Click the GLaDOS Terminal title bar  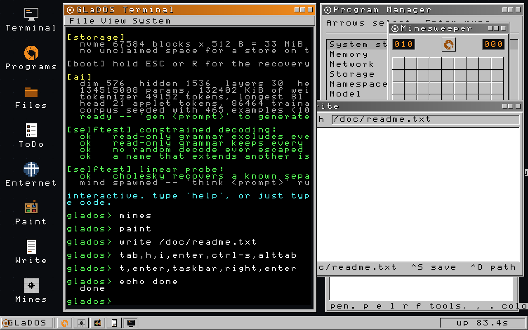coord(189,9)
